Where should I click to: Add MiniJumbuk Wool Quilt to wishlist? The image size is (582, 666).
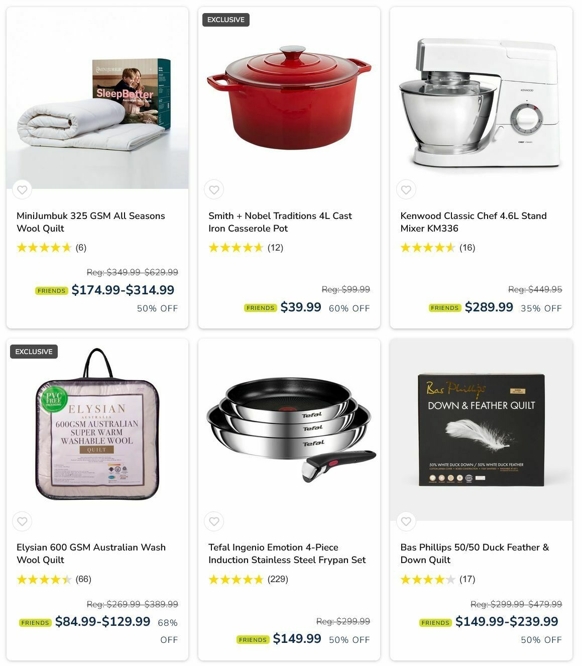point(22,190)
